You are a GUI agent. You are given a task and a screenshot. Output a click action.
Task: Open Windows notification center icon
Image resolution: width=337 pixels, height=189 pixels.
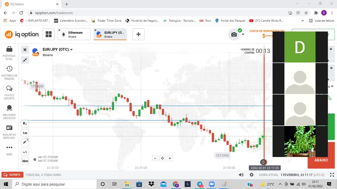[329, 184]
